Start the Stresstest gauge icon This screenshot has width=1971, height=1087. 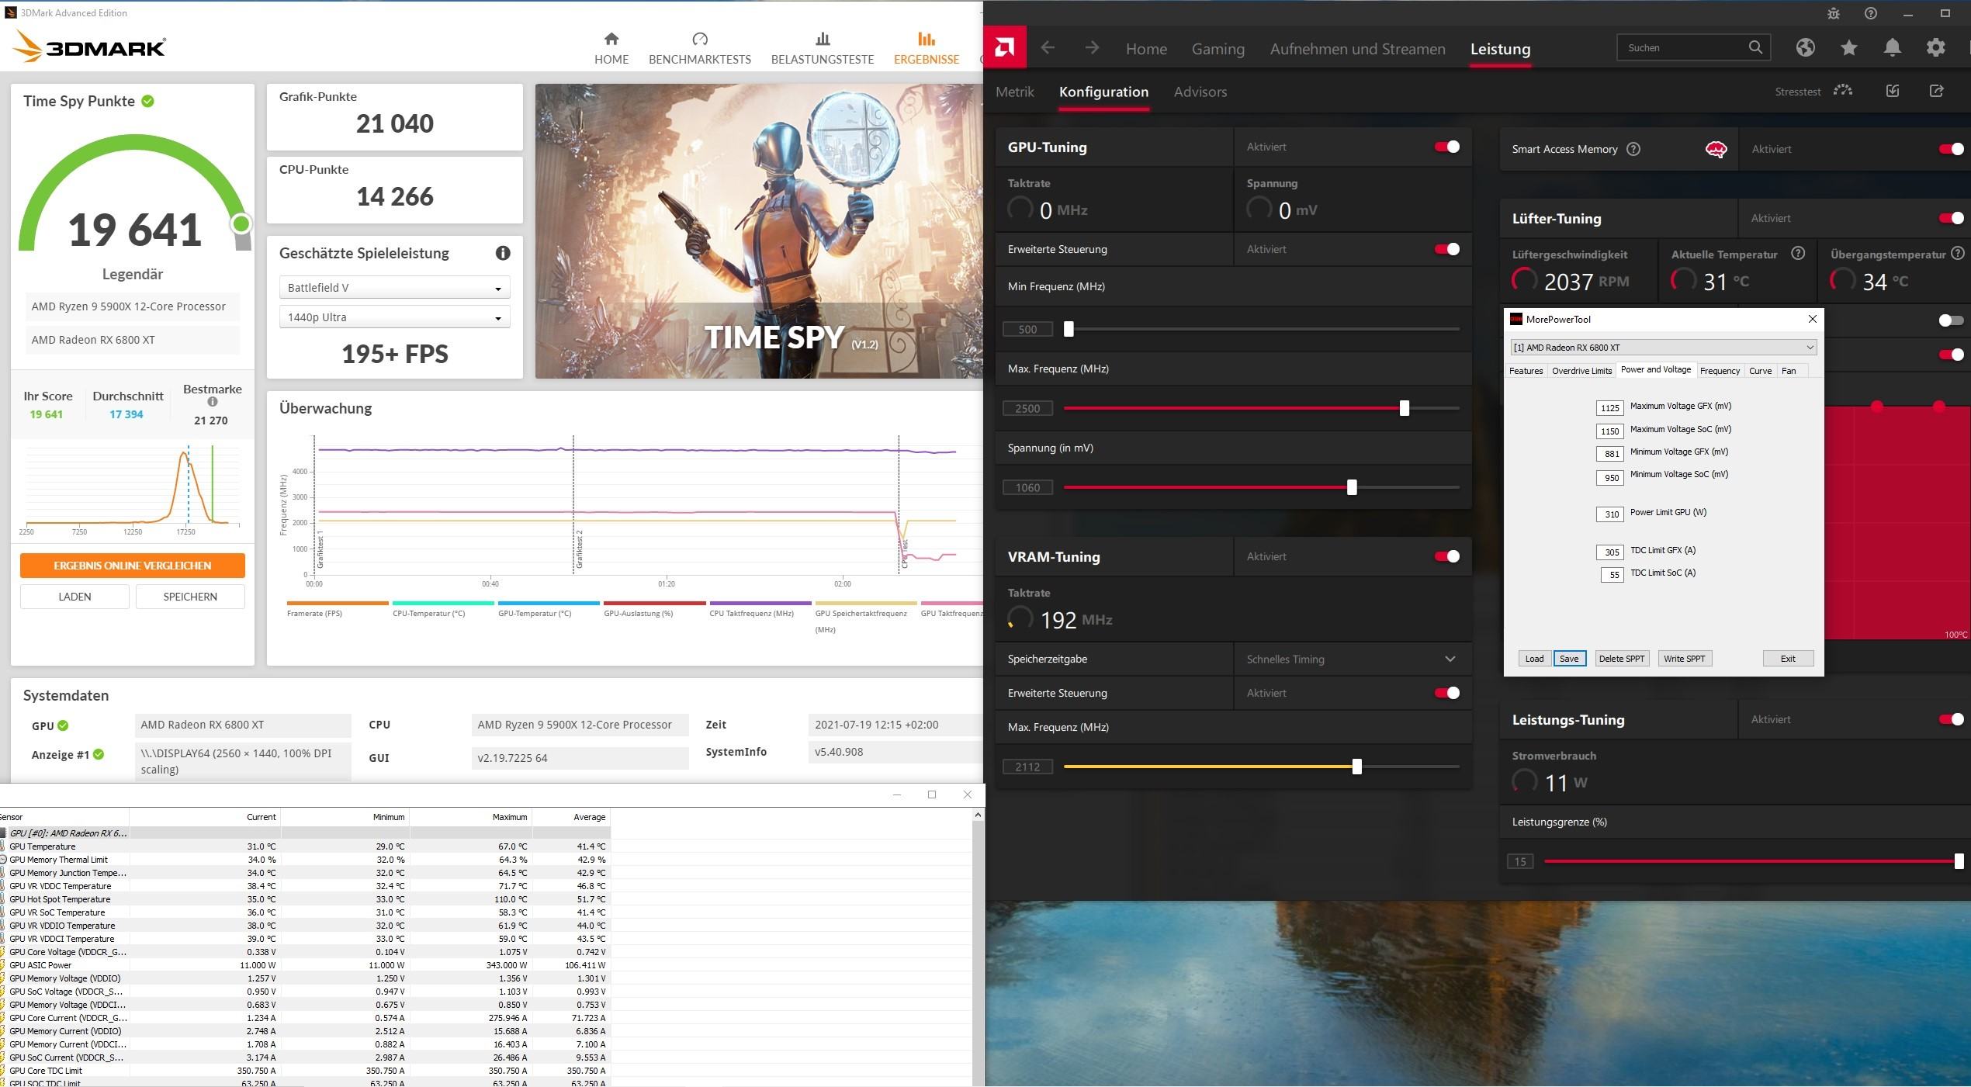point(1843,91)
